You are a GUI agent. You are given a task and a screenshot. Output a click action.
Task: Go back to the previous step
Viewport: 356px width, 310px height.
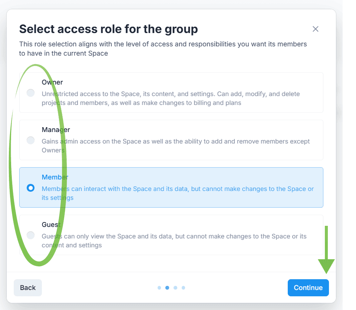[x=28, y=288]
